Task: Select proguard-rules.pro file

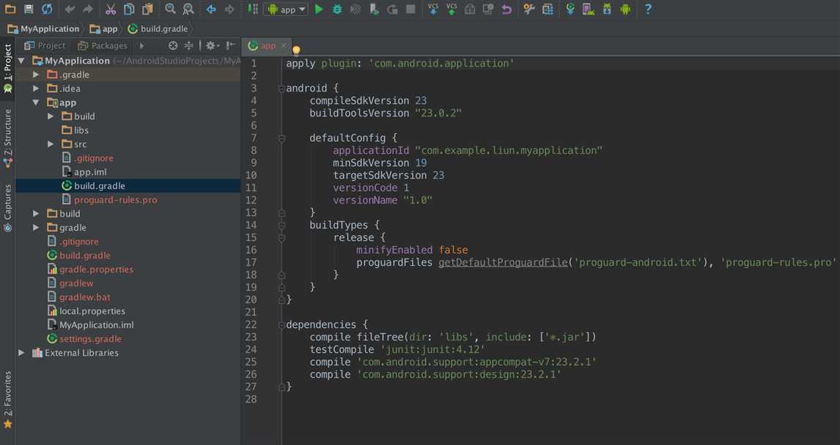Action: [x=109, y=200]
